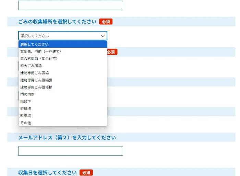Click the ごみの収集場所を選択してください heading
Image resolution: width=240 pixels, height=176 pixels.
pyautogui.click(x=57, y=22)
